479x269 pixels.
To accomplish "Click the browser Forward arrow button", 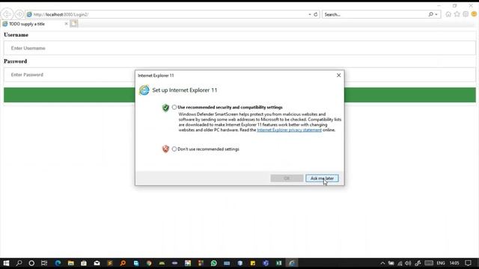I will [19, 14].
